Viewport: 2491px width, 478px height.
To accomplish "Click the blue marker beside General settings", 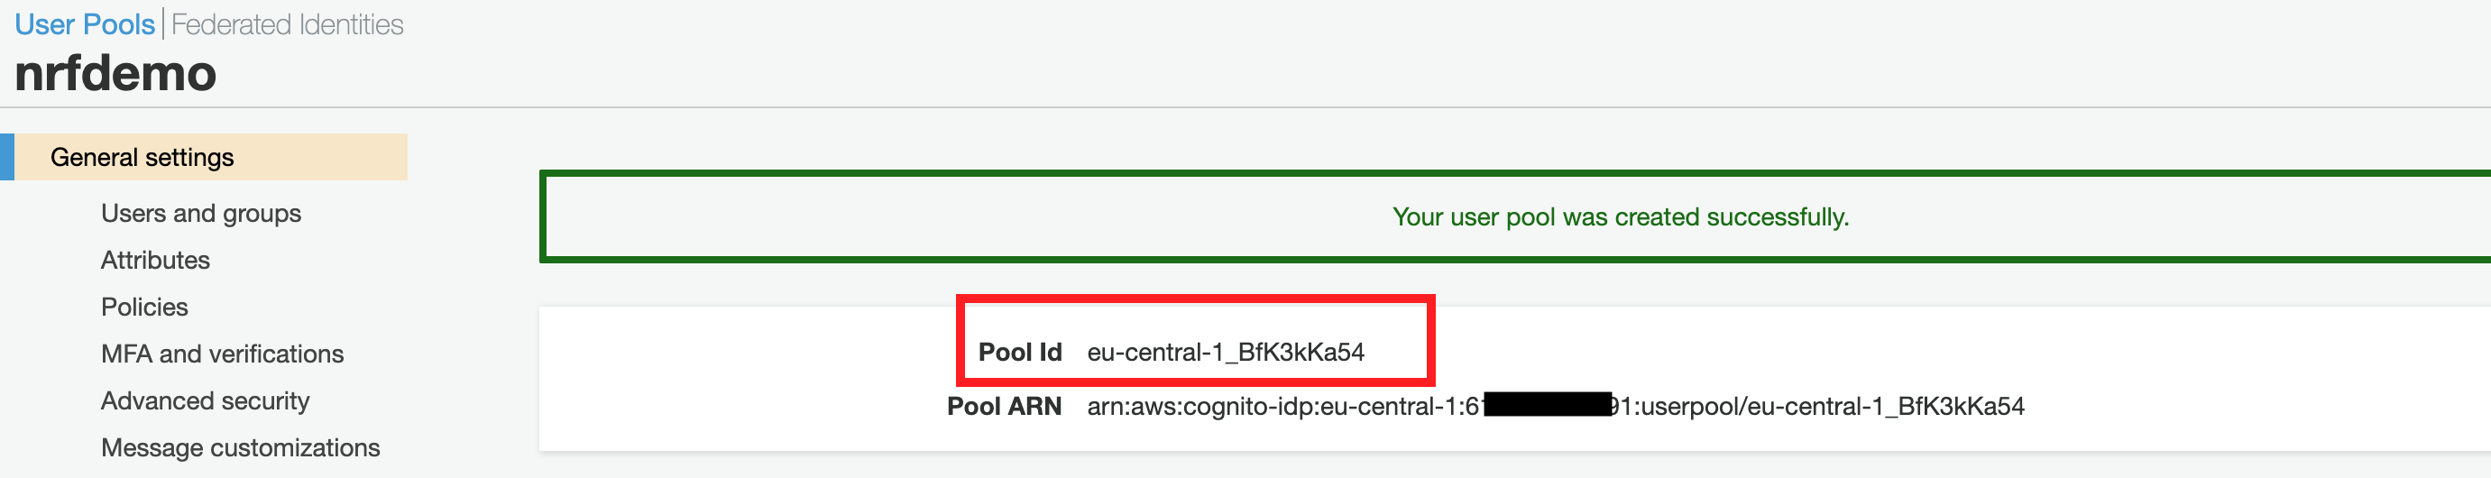I will (7, 158).
